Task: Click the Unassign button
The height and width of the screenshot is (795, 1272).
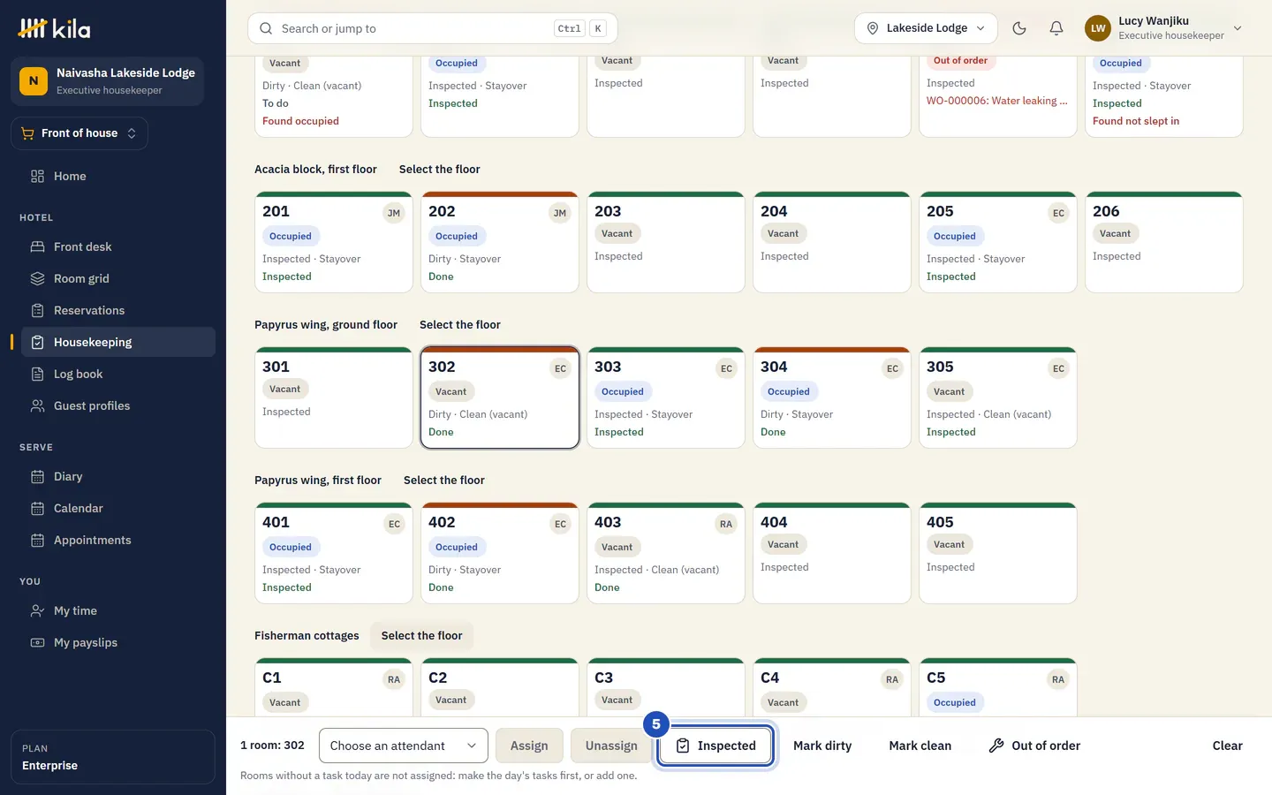Action: pos(611,746)
